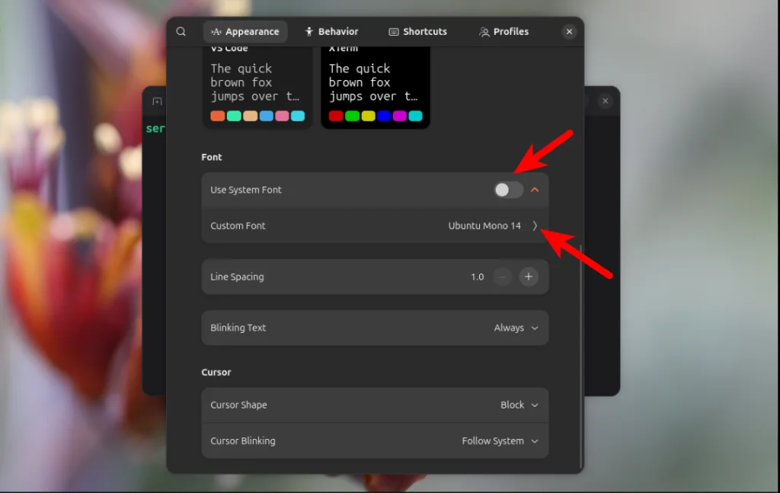Open the Behavior tab
Screen dimensions: 780x493
pyautogui.click(x=332, y=31)
